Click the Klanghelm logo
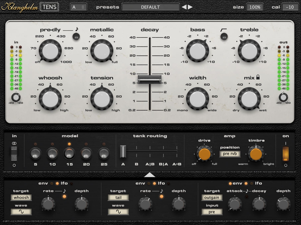301x225 pixels. pyautogui.click(x=20, y=7)
